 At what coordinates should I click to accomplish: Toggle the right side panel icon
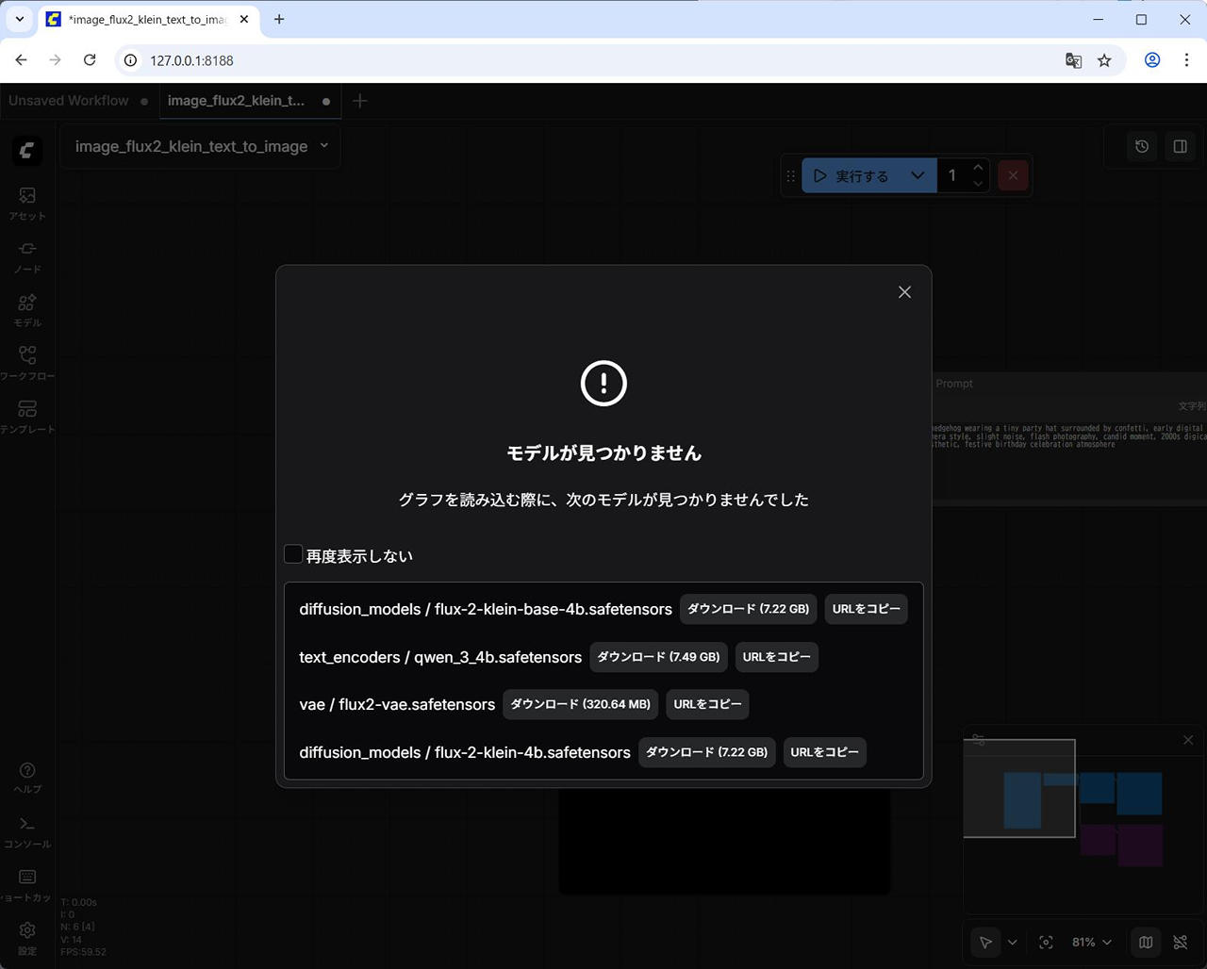(1180, 146)
